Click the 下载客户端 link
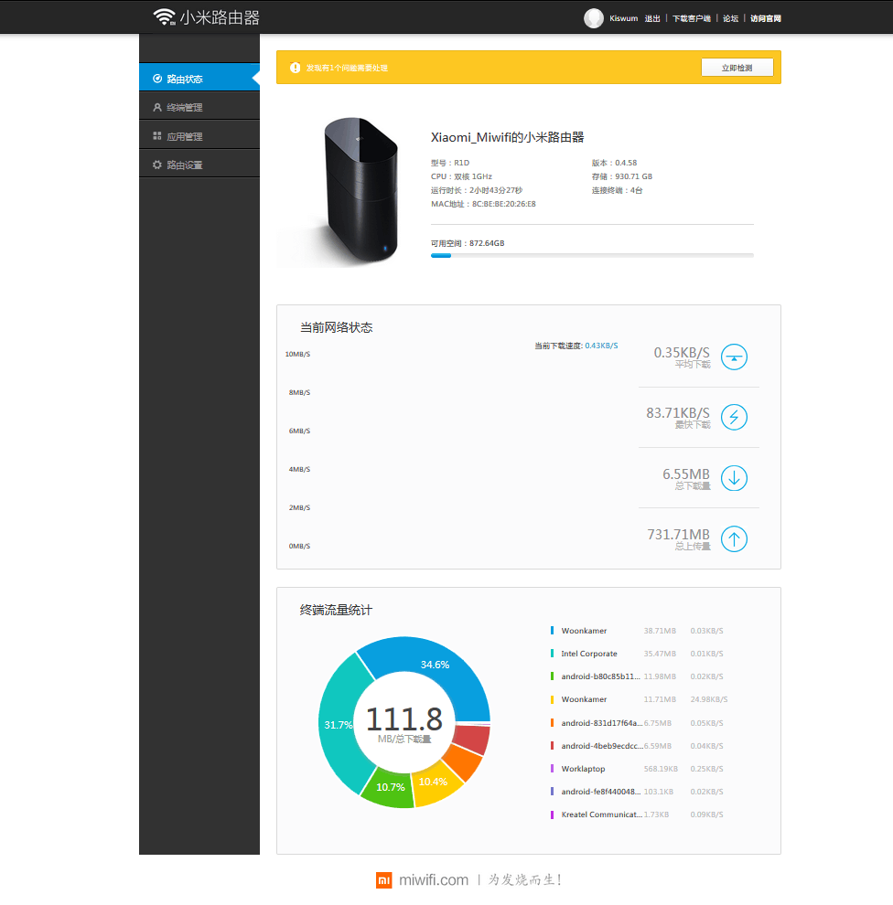The height and width of the screenshot is (905, 893). (692, 18)
